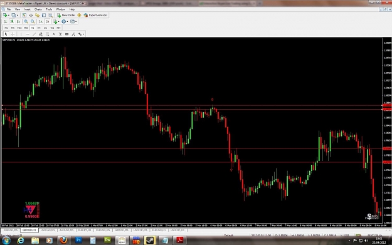Select the equidistant channel tool
This screenshot has height=245, width=392.
tap(41, 34)
